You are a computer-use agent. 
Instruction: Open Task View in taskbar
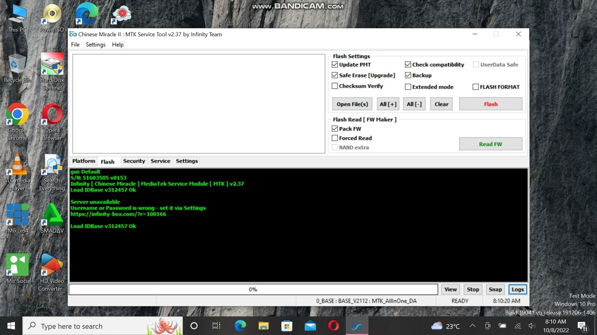click(216, 326)
